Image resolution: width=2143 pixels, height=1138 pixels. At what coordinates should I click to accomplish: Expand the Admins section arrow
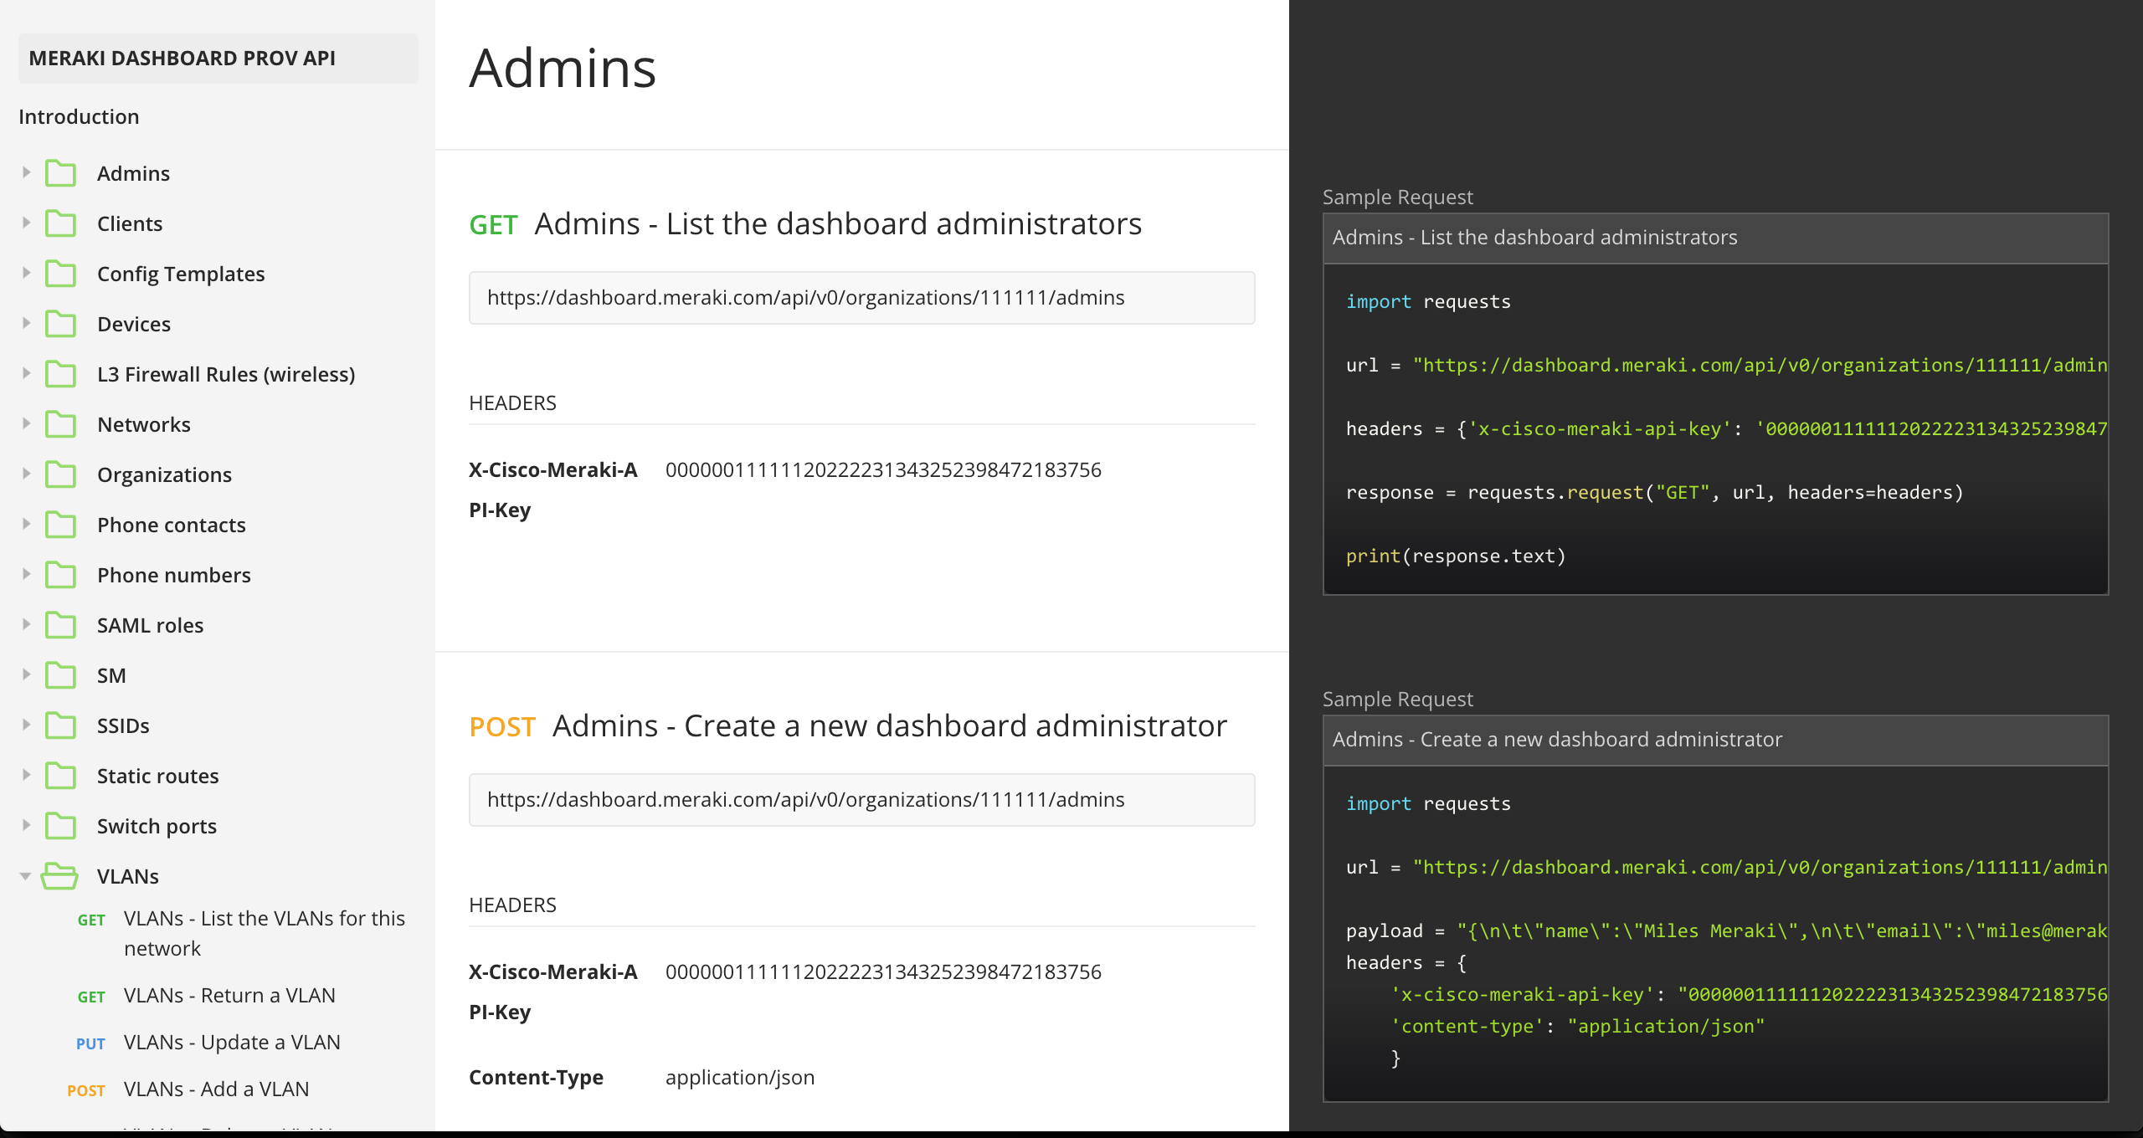pos(26,172)
